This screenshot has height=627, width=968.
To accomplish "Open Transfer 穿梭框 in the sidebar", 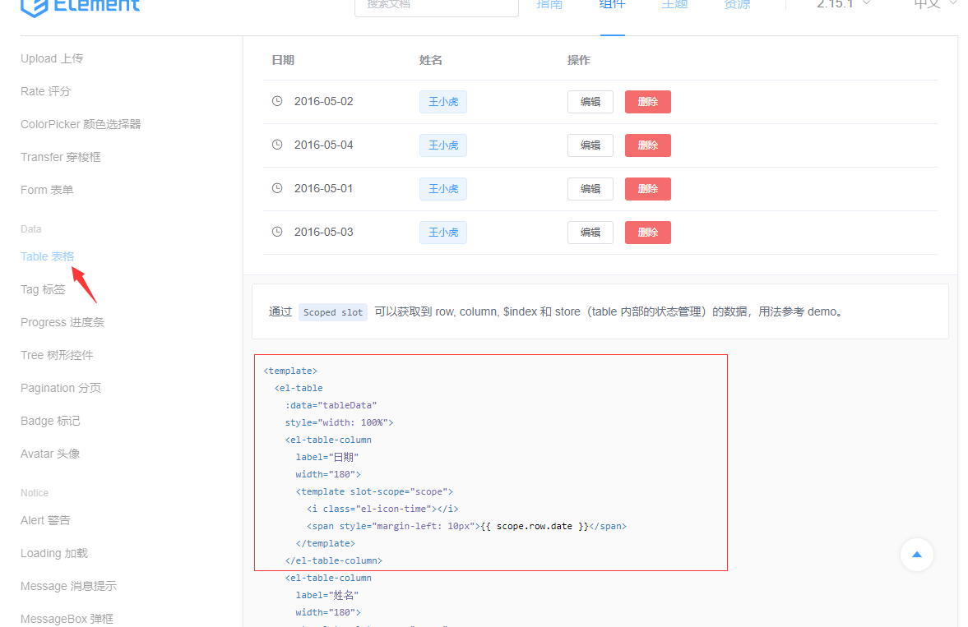I will 61,157.
